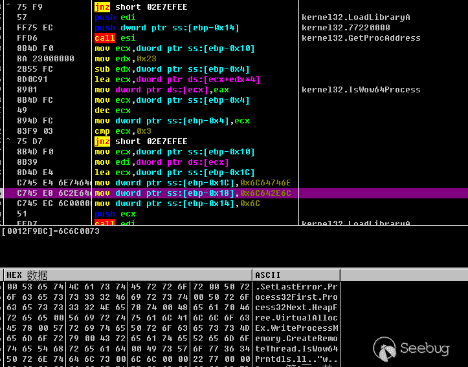This screenshot has width=468, height=367.
Task: Click the dec ecx instruction row
Action: [115, 110]
